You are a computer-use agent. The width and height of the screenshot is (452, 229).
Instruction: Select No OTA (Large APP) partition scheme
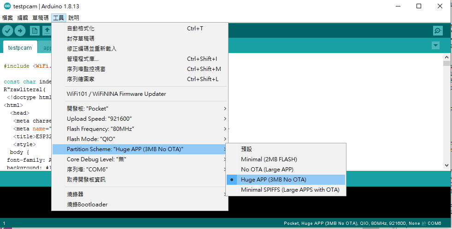[285, 169]
